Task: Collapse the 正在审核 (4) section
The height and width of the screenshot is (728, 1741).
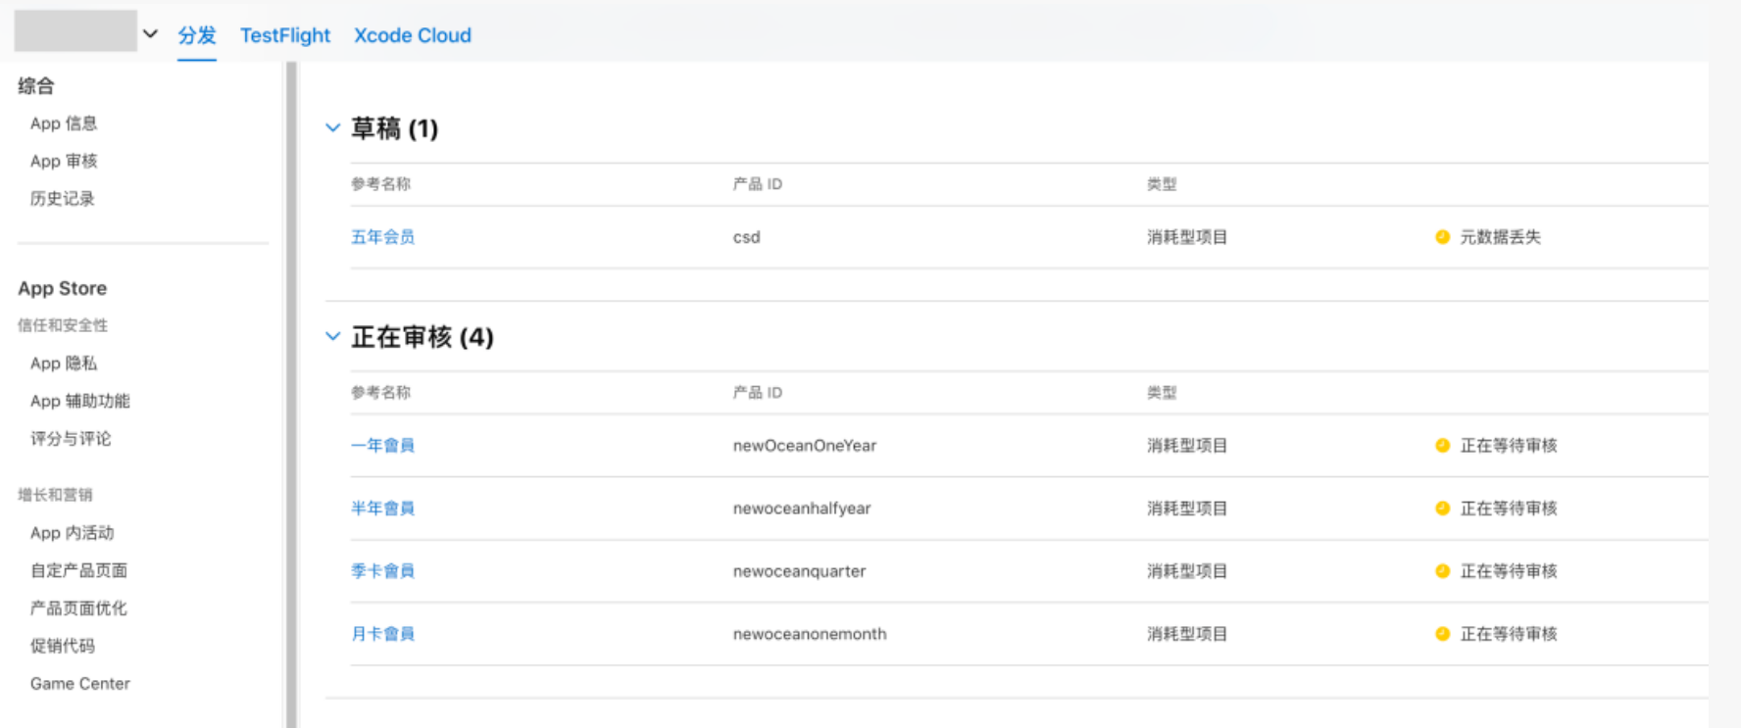Action: (333, 337)
